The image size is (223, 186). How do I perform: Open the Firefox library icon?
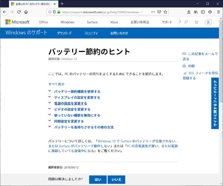point(196,12)
